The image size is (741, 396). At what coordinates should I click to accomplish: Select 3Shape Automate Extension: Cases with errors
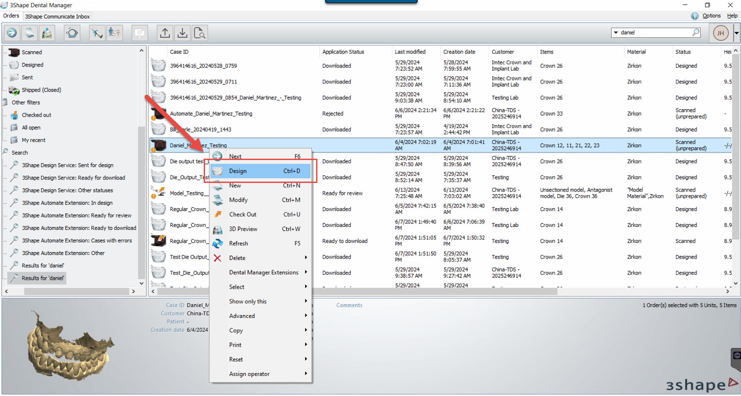(x=77, y=240)
